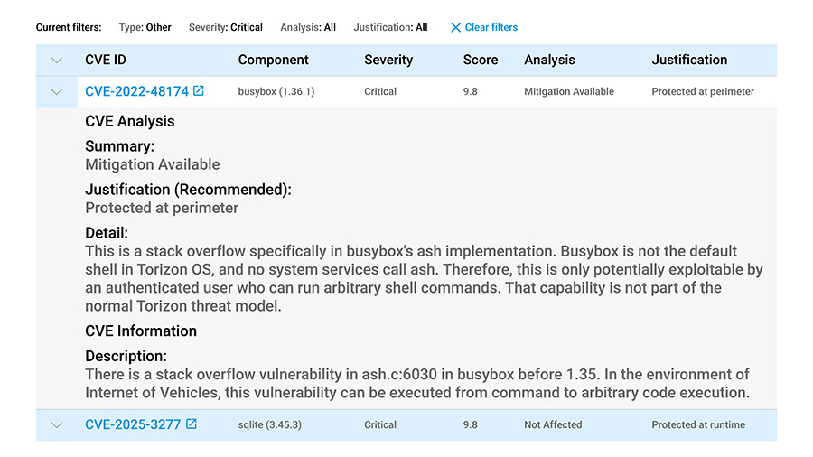Change the Type: Other filter
The height and width of the screenshot is (457, 813).
tap(145, 27)
